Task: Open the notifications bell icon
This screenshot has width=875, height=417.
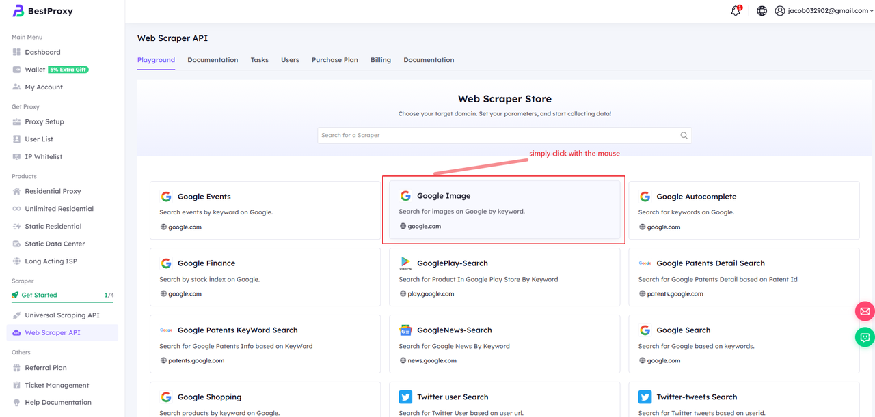Action: (x=736, y=11)
